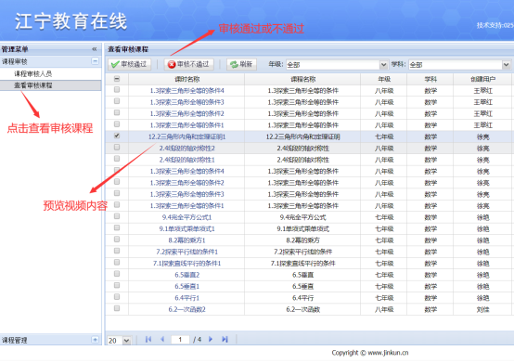
Task: Click the 刷新 refresh button
Action: [x=241, y=64]
